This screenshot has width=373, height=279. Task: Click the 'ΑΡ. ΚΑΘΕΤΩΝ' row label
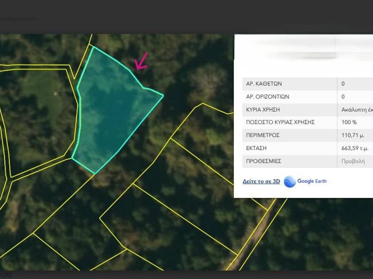[x=264, y=84]
